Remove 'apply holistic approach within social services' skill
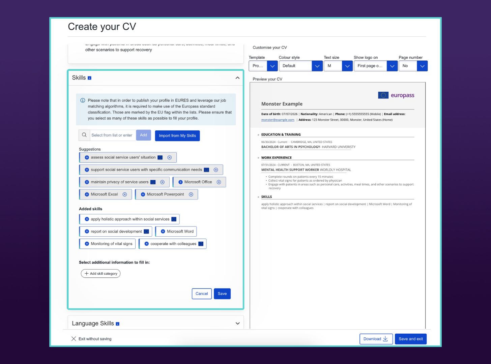The height and width of the screenshot is (364, 491). point(87,219)
